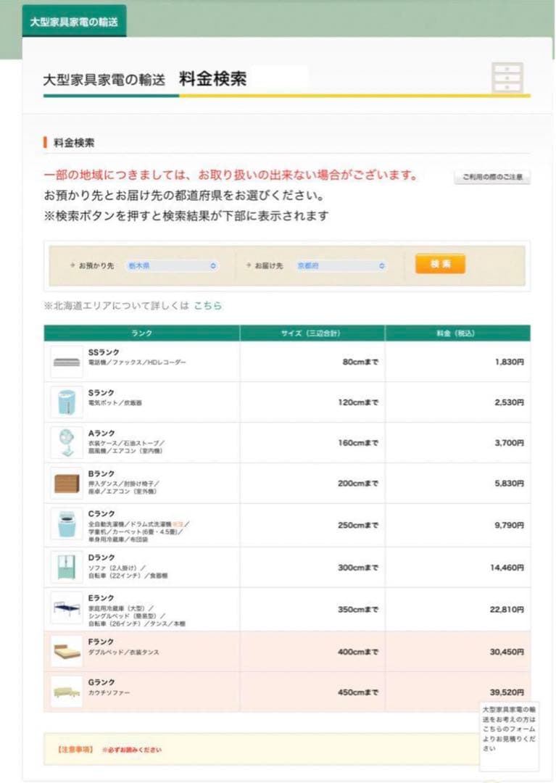The image size is (556, 783).
Task: Click the cupboard icon in Dランク row
Action: click(x=65, y=568)
